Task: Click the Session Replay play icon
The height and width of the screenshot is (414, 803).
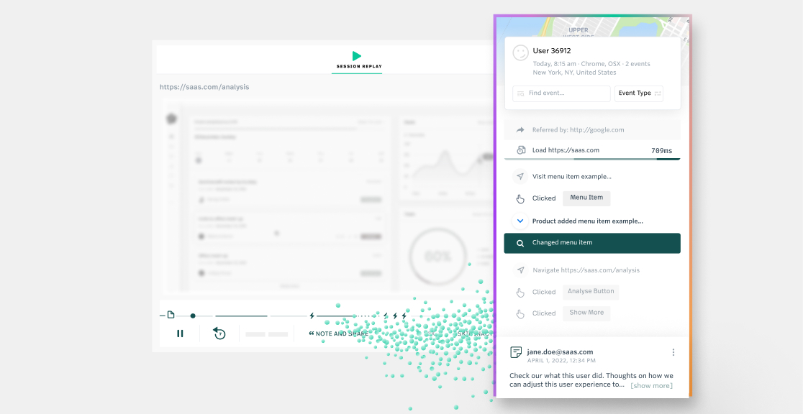Action: pyautogui.click(x=357, y=55)
